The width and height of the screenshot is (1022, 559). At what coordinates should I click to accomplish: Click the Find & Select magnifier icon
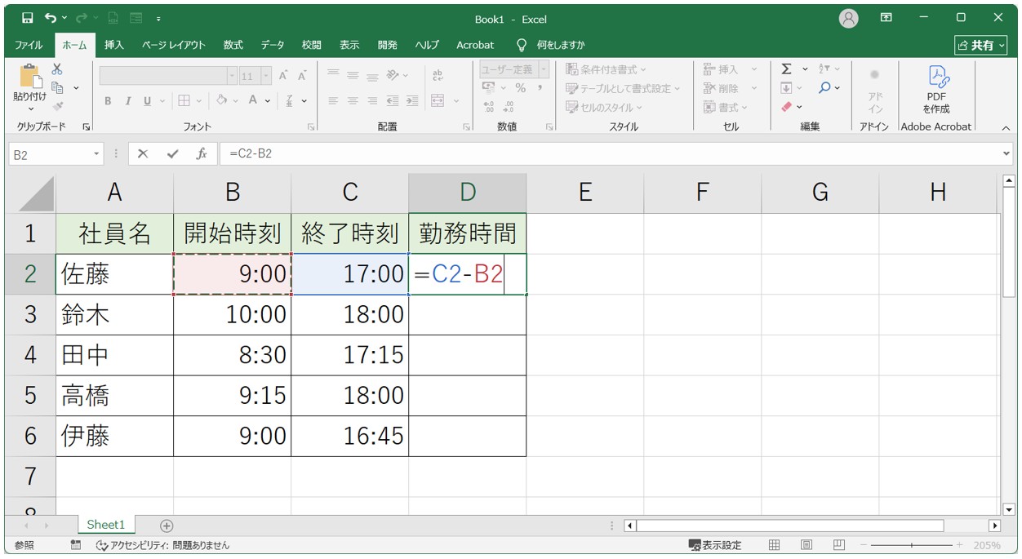pos(824,87)
